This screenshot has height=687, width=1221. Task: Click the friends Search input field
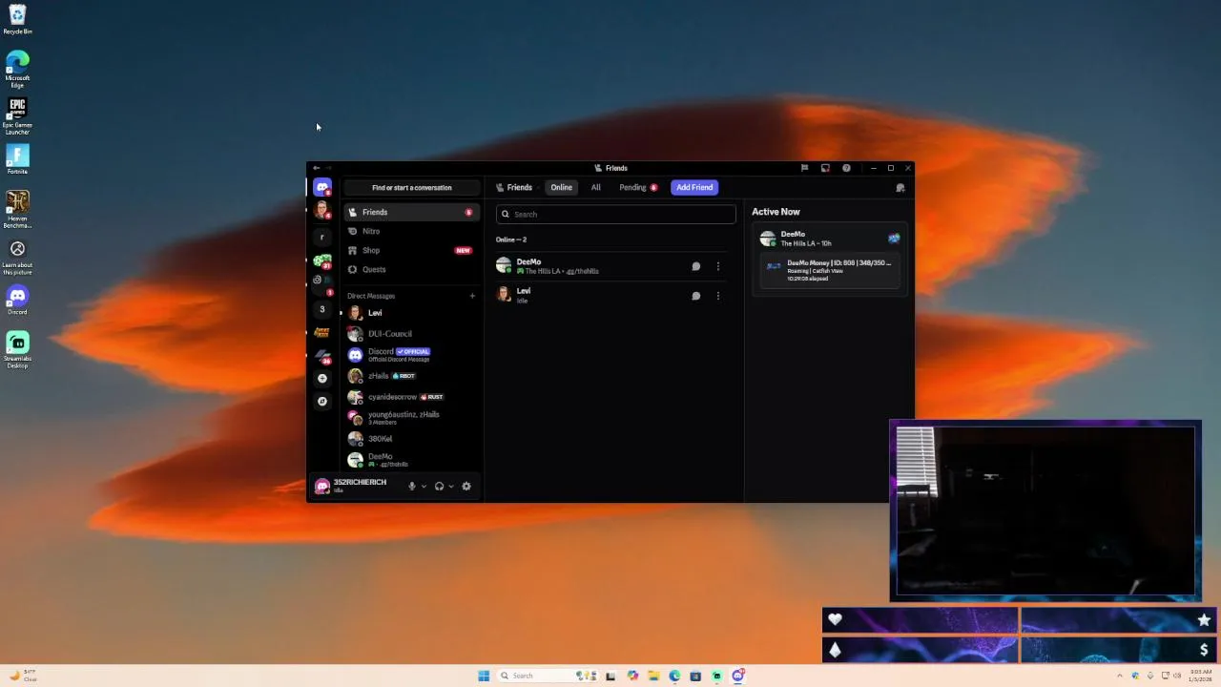[x=616, y=215]
